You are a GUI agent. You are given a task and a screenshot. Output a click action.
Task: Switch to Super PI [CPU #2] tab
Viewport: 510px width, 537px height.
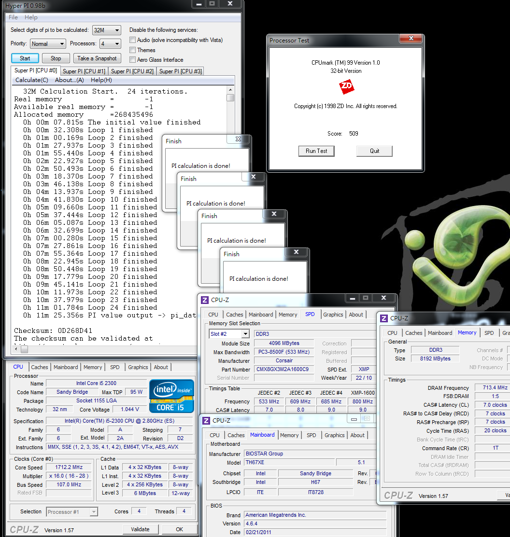click(132, 71)
